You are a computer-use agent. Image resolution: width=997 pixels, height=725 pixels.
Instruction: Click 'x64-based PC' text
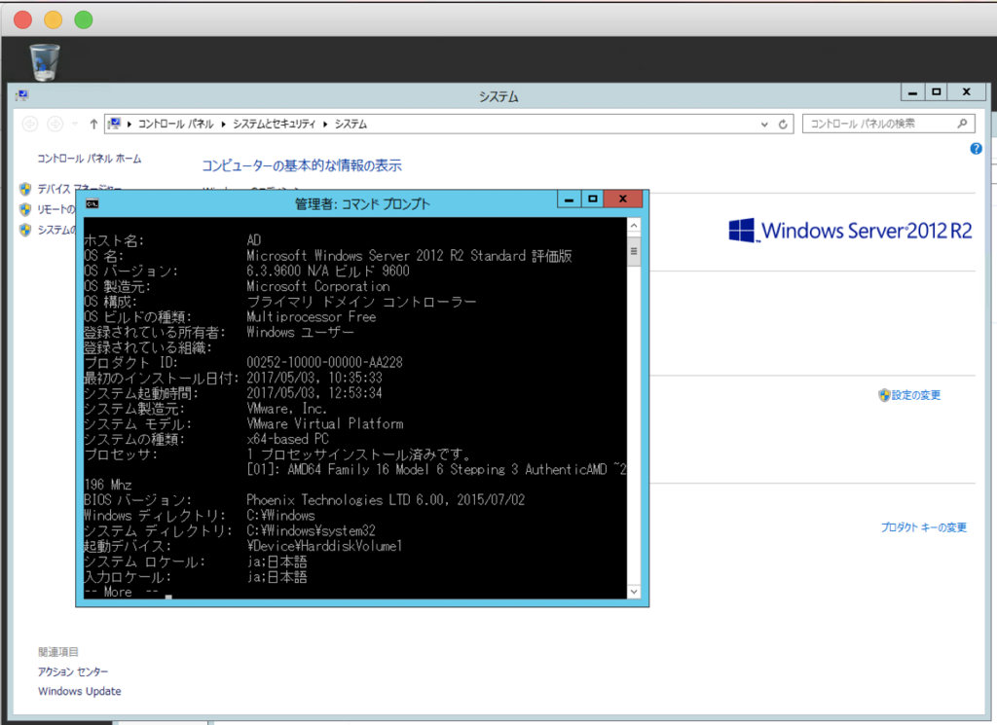pyautogui.click(x=288, y=439)
